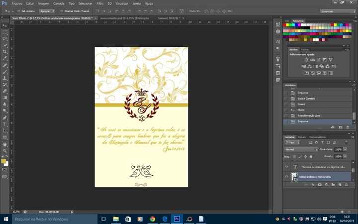Add a Levels adjustment
The height and width of the screenshot is (224, 358).
(x=313, y=60)
